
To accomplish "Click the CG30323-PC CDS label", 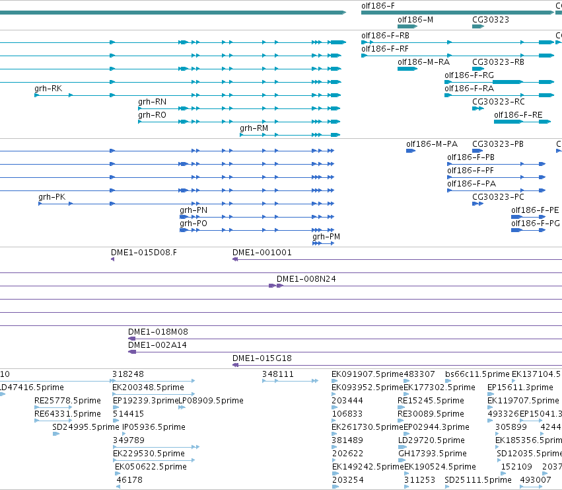I will (498, 196).
